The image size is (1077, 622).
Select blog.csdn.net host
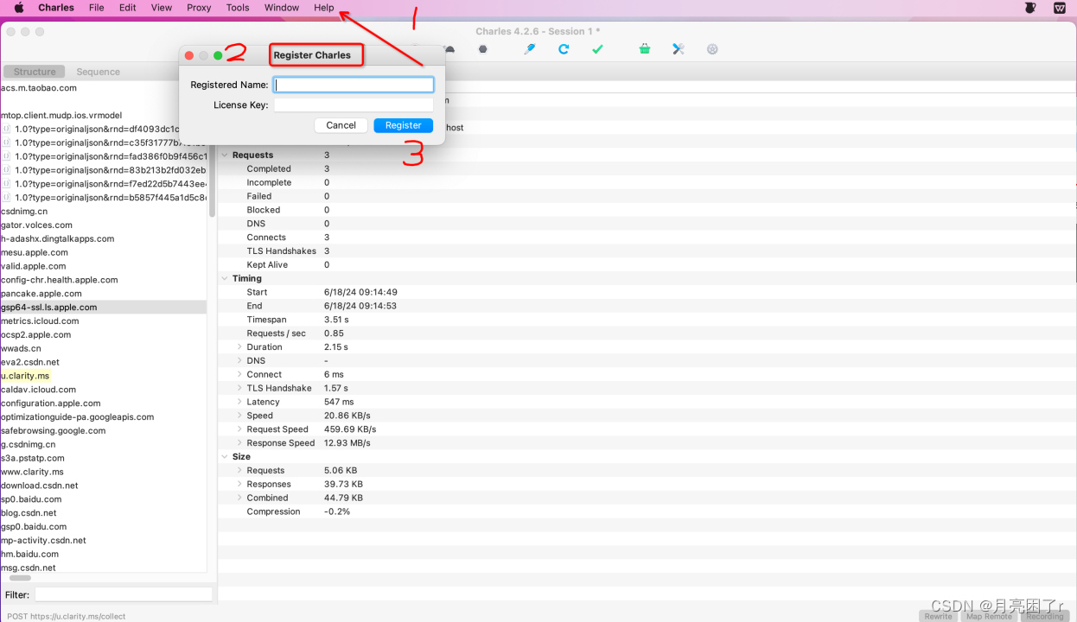(x=29, y=513)
